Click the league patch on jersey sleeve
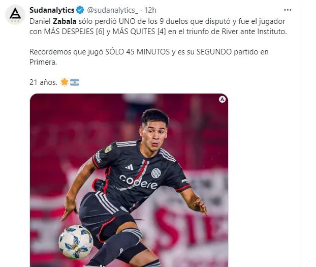This screenshot has height=267, width=316. pyautogui.click(x=108, y=149)
